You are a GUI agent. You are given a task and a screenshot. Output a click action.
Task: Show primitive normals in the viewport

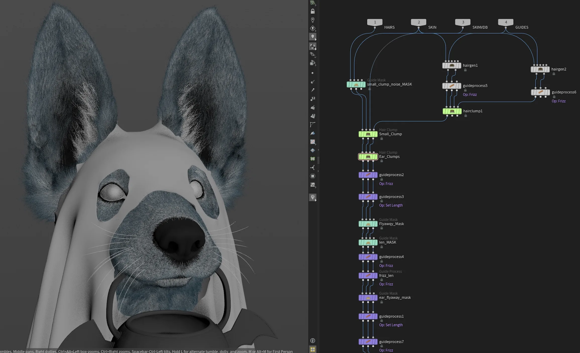[x=313, y=107]
